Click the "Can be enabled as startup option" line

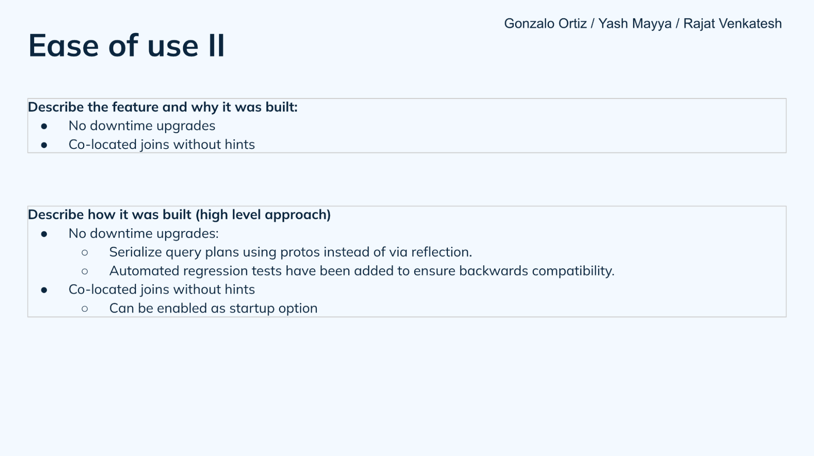(213, 308)
